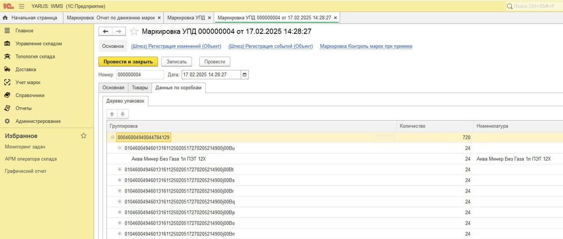Click the Главное section icon
This screenshot has width=563, height=239.
(x=7, y=31)
